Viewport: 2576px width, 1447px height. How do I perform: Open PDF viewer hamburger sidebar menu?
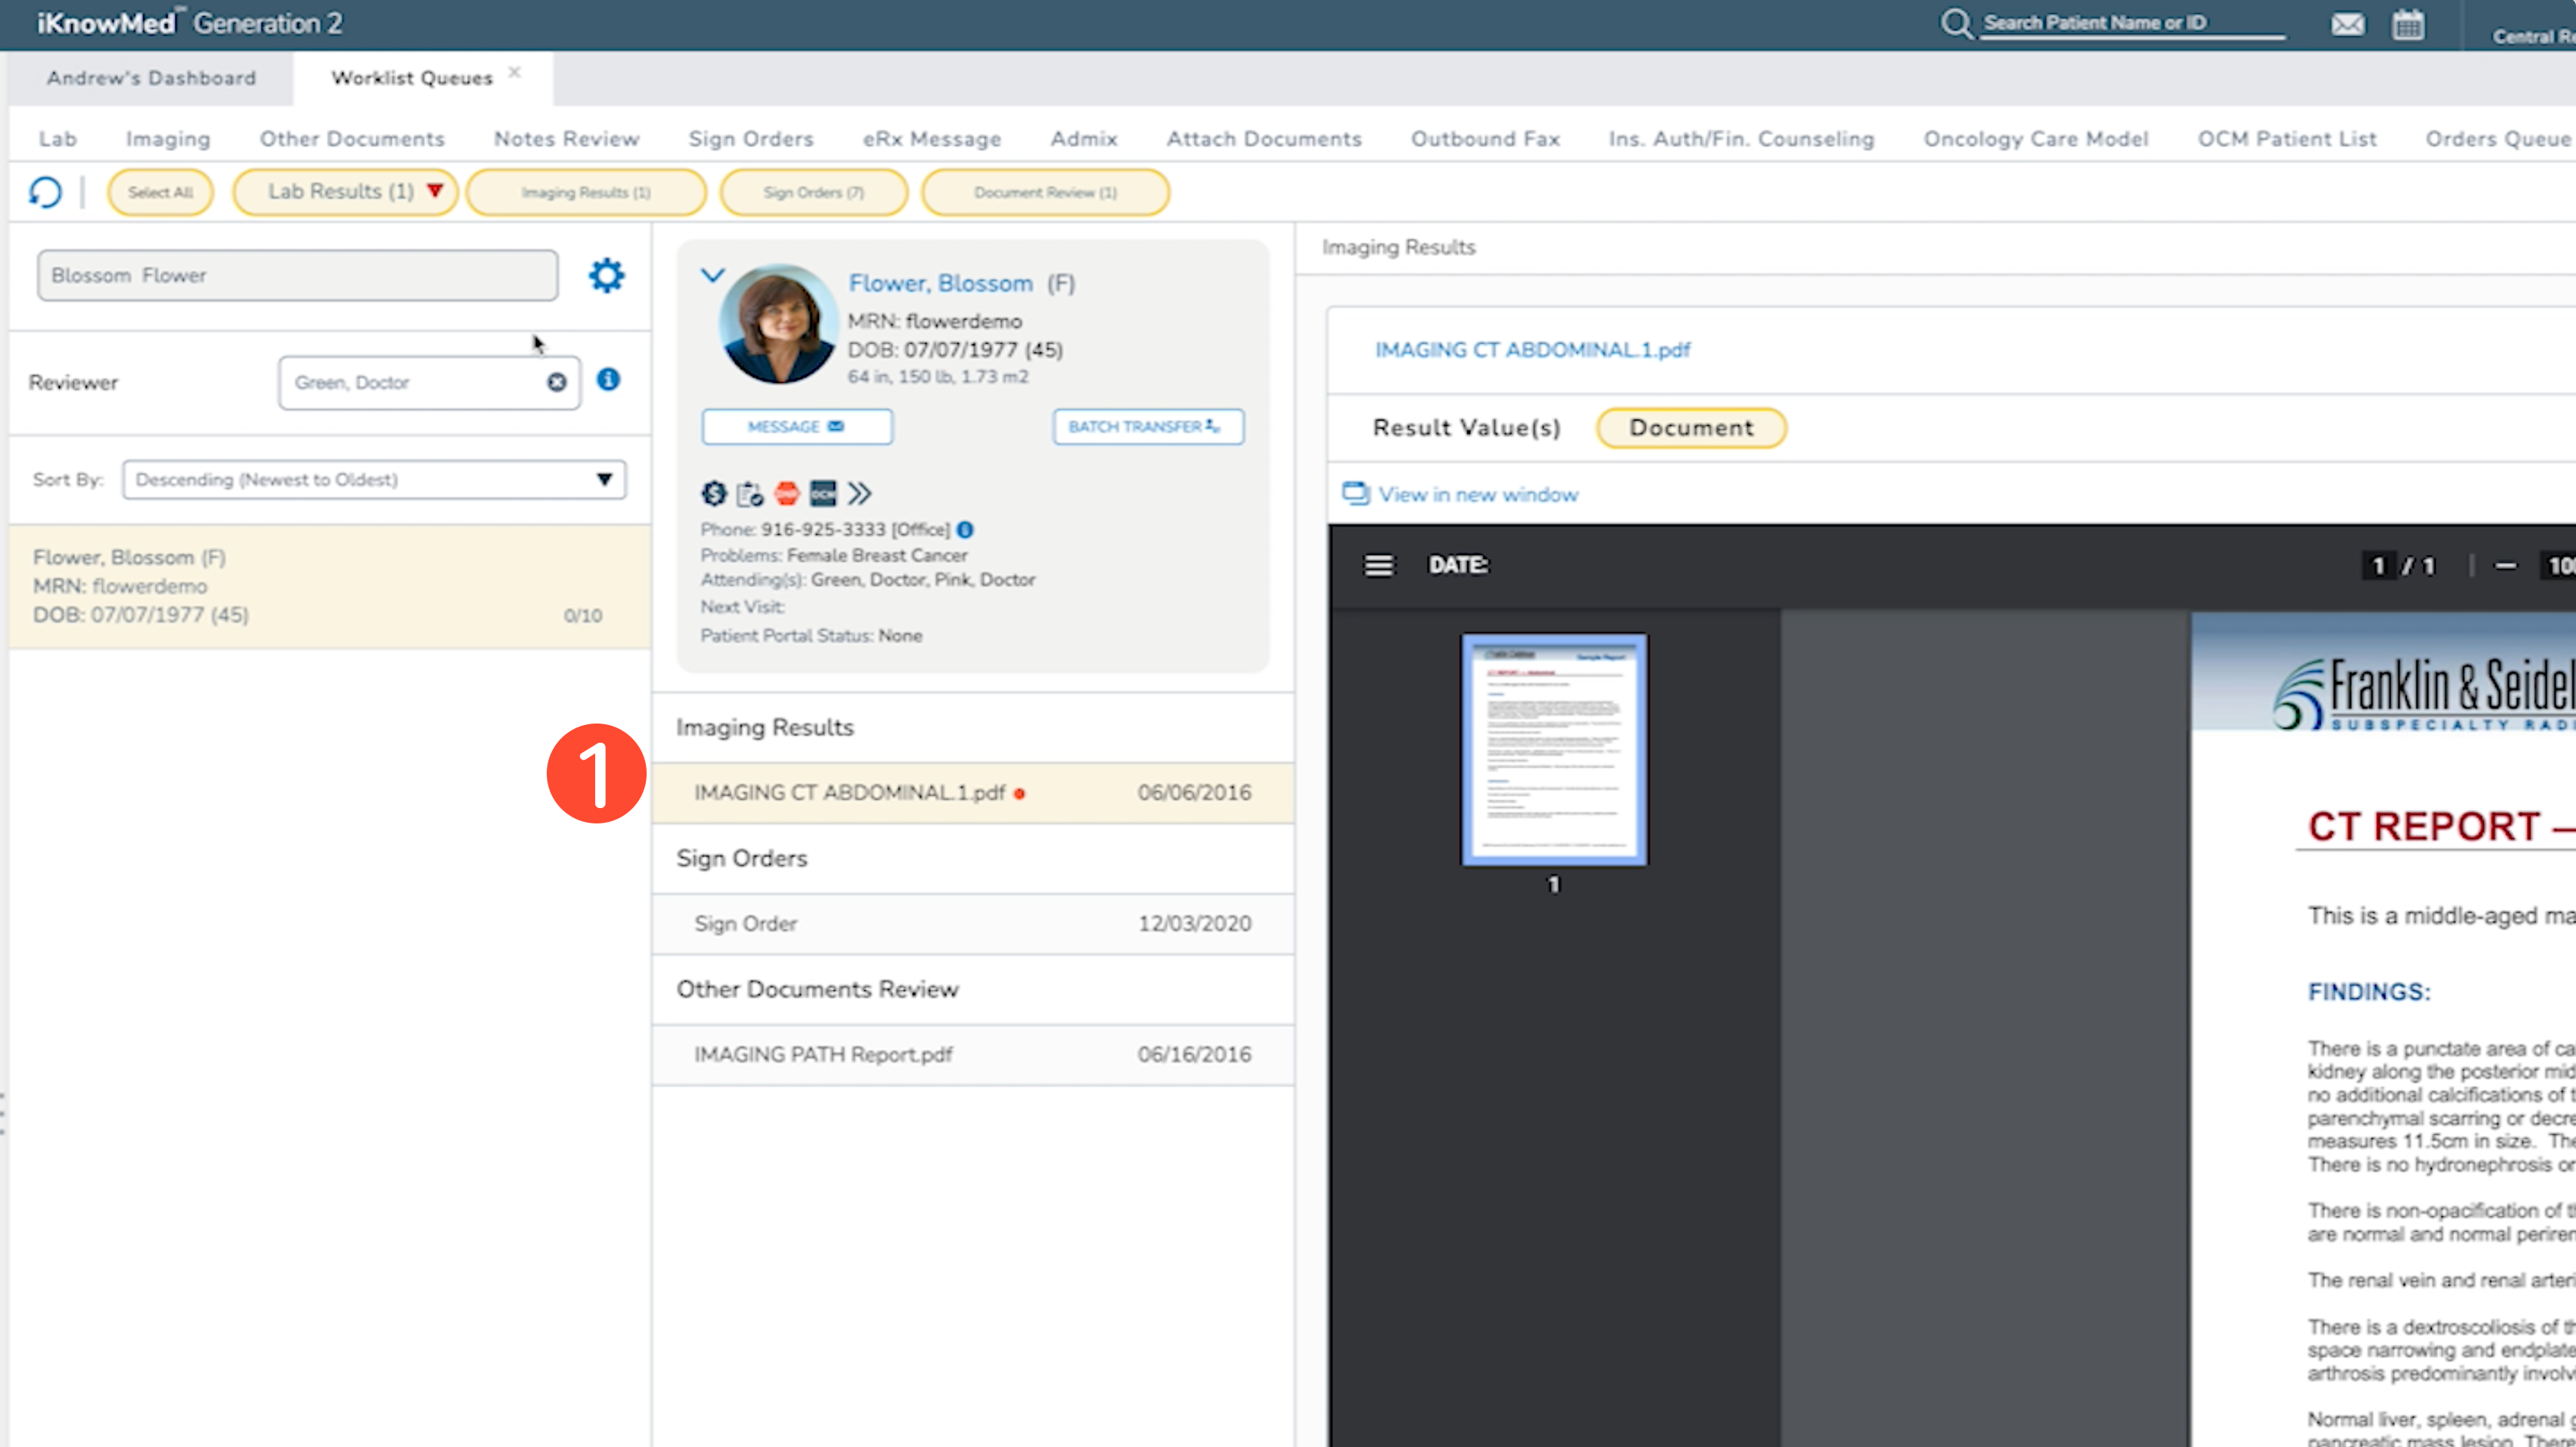point(1378,566)
